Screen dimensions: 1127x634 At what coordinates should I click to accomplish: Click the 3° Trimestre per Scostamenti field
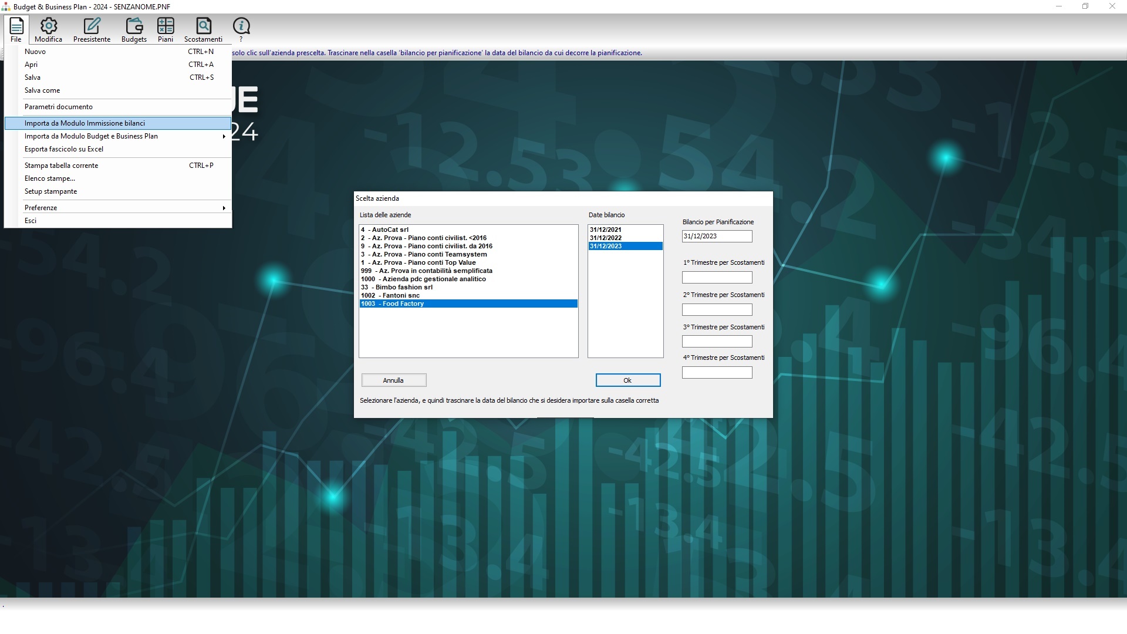[x=717, y=341]
